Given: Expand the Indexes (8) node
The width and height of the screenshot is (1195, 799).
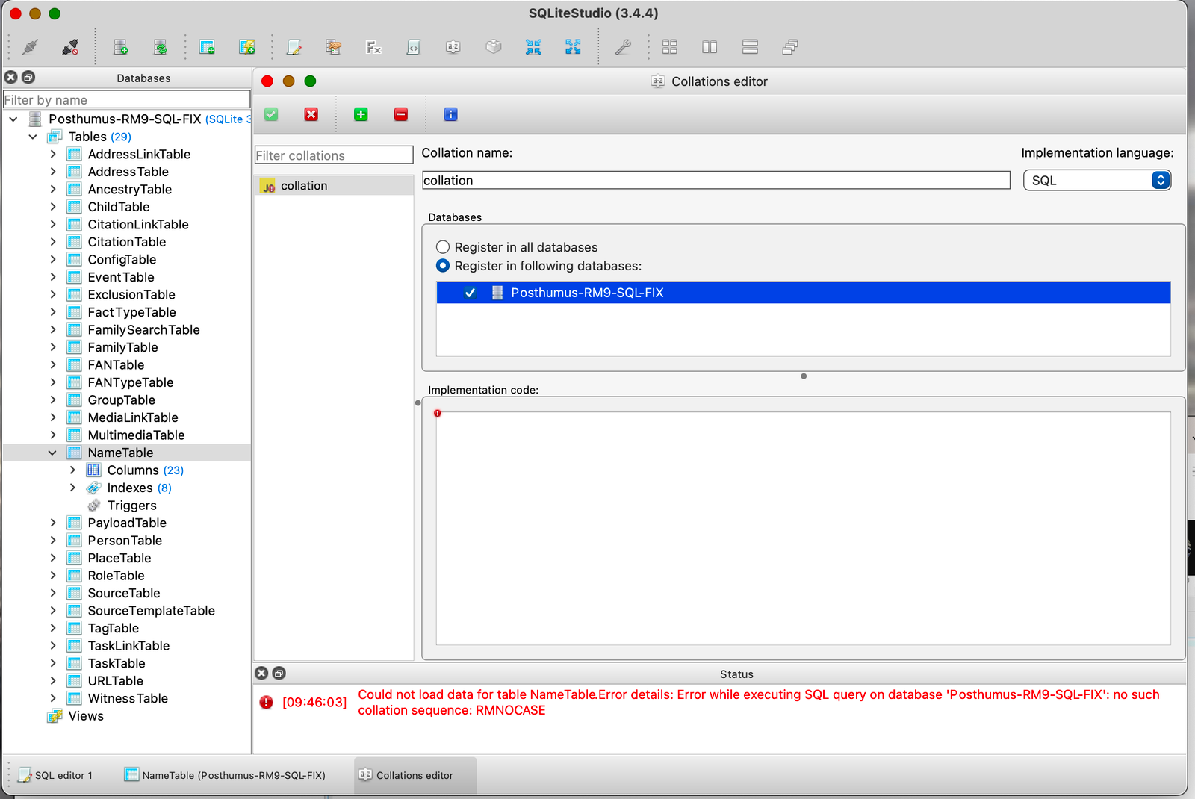Looking at the screenshot, I should click(x=72, y=488).
